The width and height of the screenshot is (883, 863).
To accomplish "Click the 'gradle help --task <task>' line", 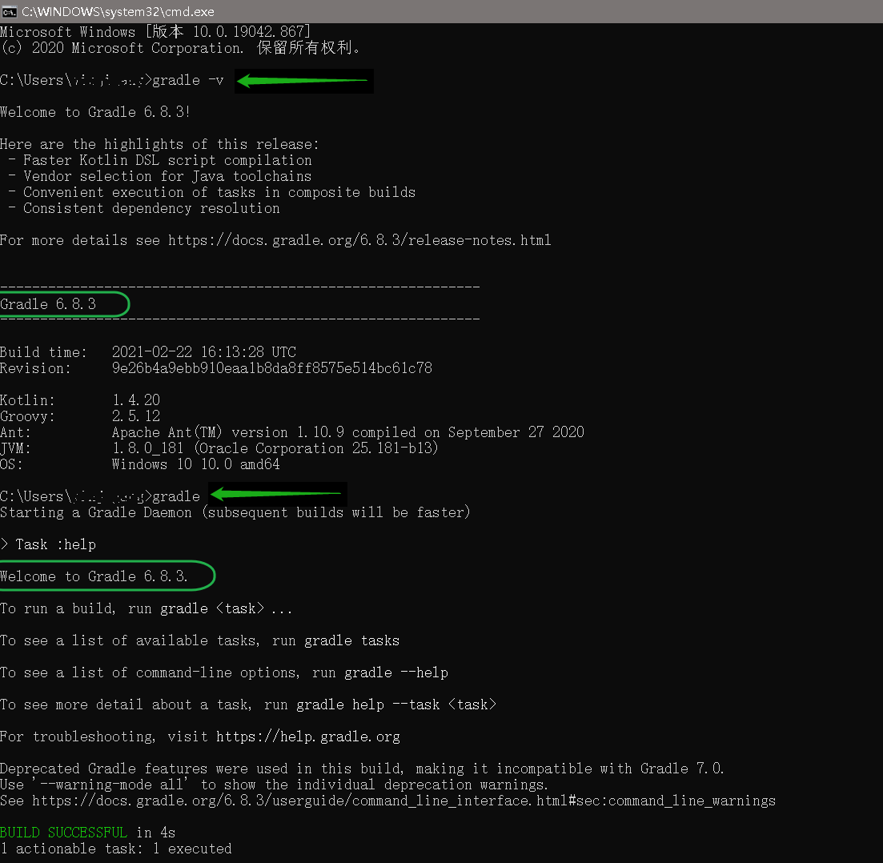I will tap(248, 704).
